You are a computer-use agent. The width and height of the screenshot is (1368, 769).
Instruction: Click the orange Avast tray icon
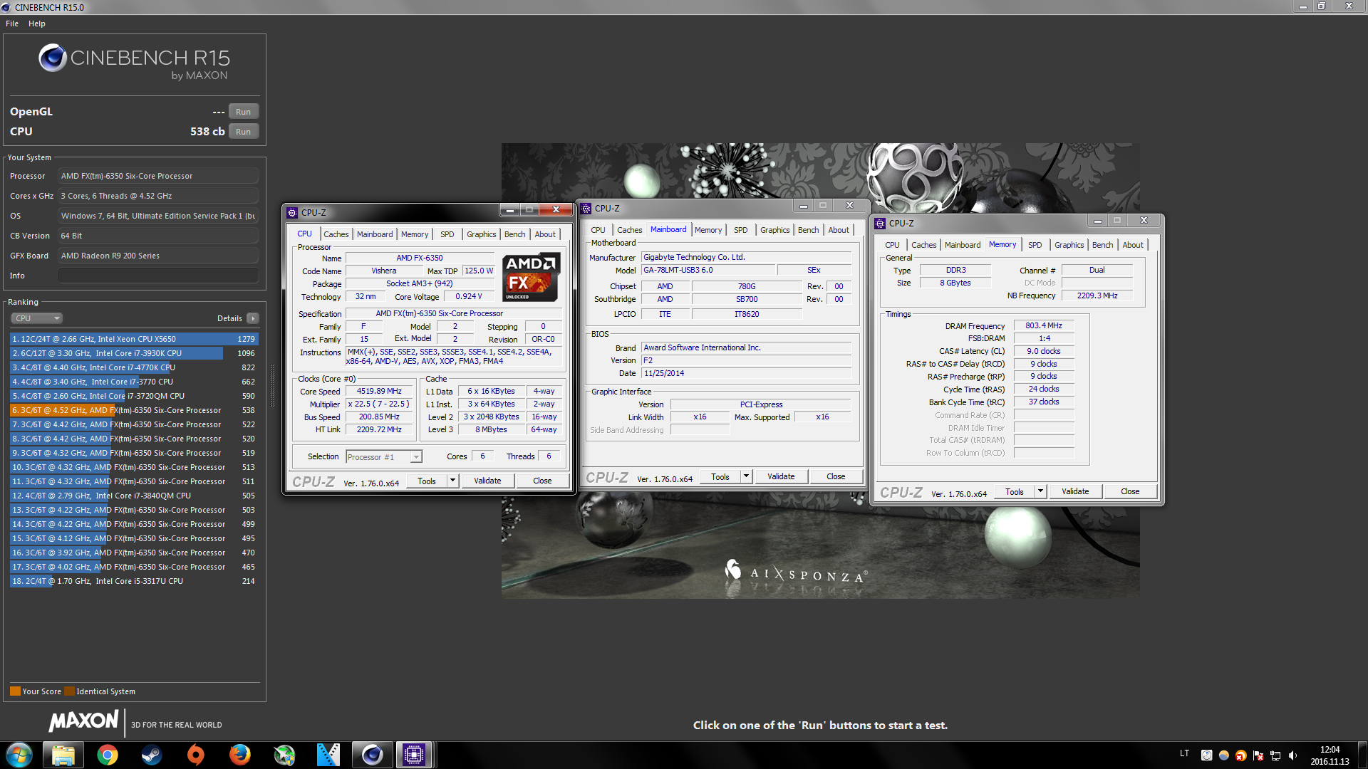[1241, 755]
